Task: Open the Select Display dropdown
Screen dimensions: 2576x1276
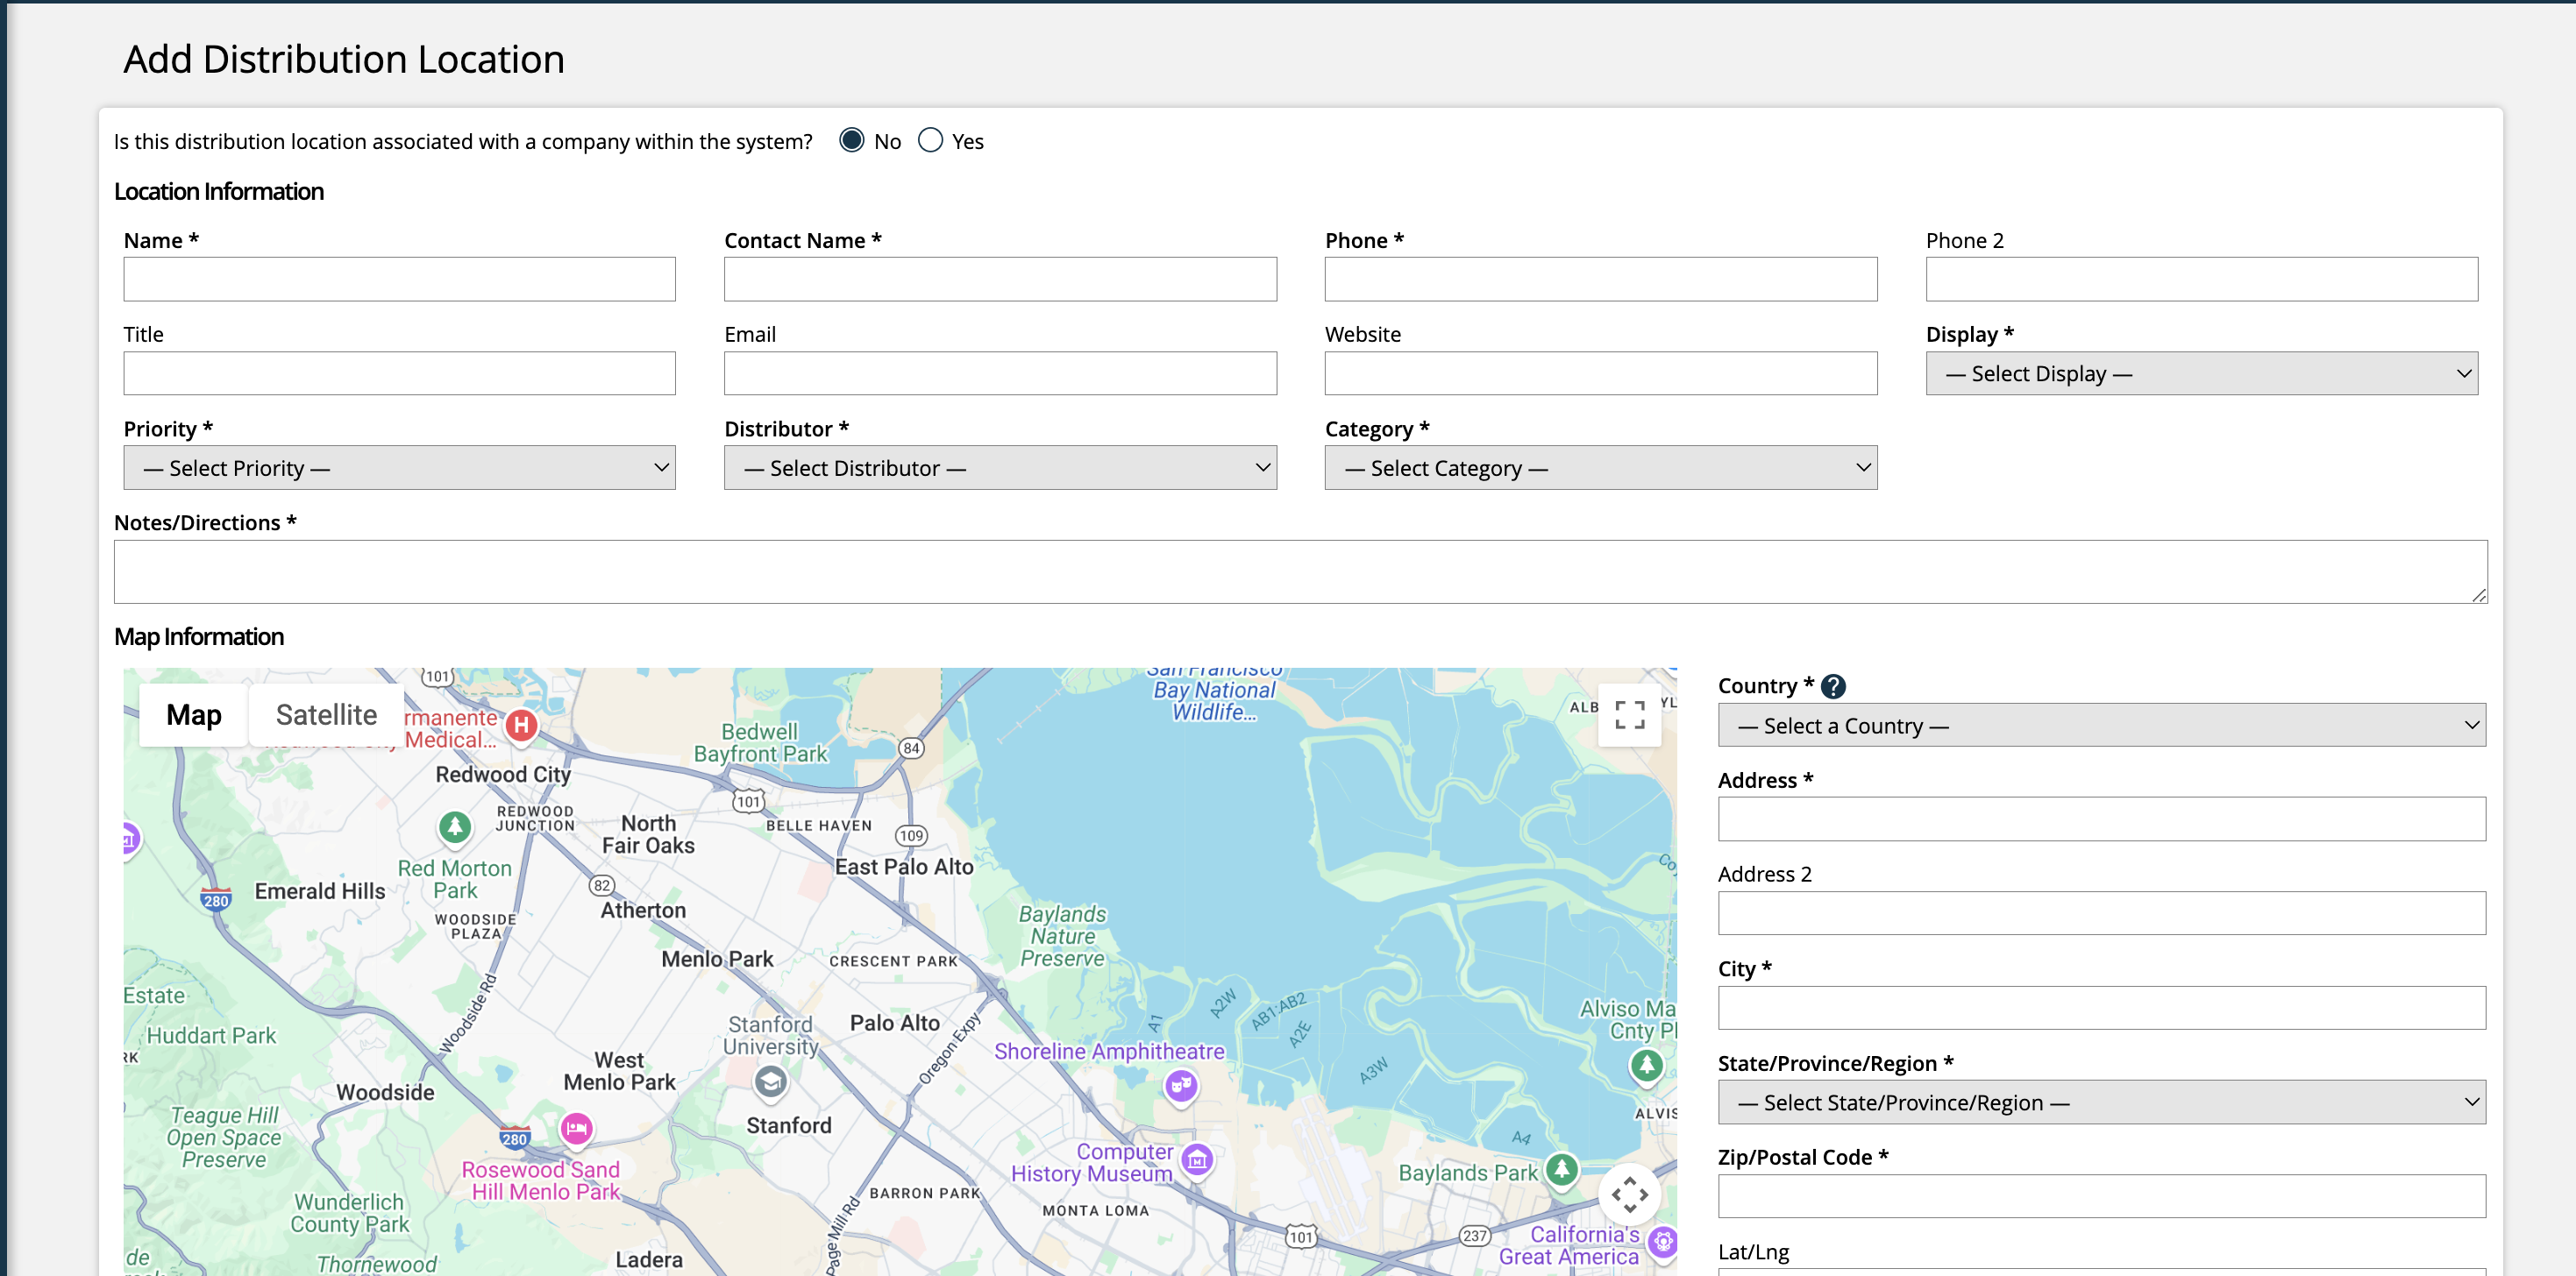Action: 2201,372
